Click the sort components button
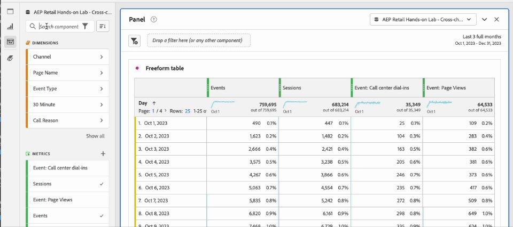 [x=103, y=27]
